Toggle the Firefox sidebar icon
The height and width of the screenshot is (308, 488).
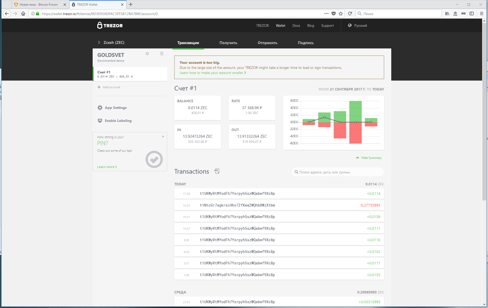(472, 14)
